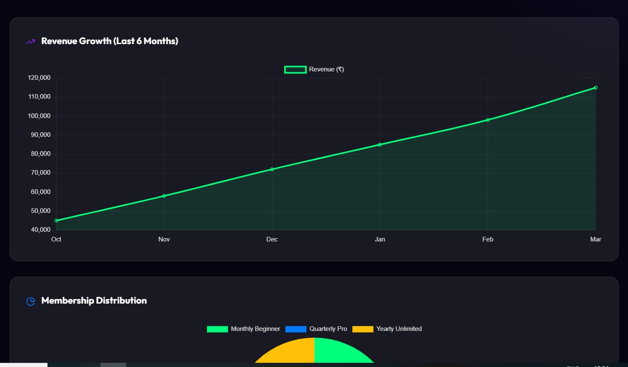Click the Membership Distribution heading
This screenshot has height=367, width=628.
(94, 301)
